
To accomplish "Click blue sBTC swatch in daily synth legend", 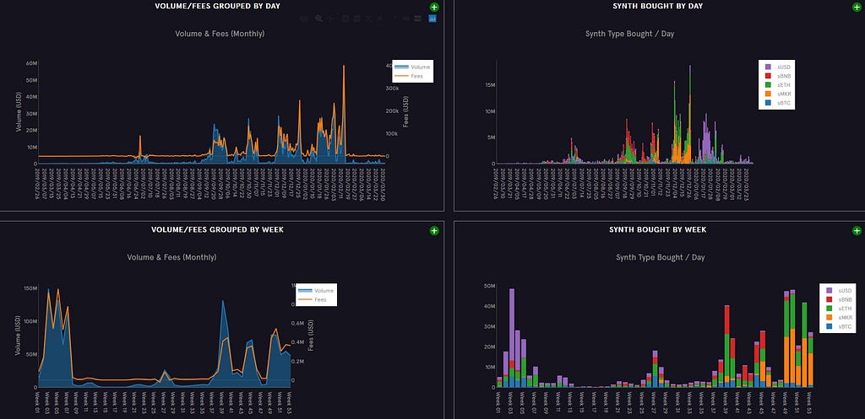I will [x=768, y=103].
